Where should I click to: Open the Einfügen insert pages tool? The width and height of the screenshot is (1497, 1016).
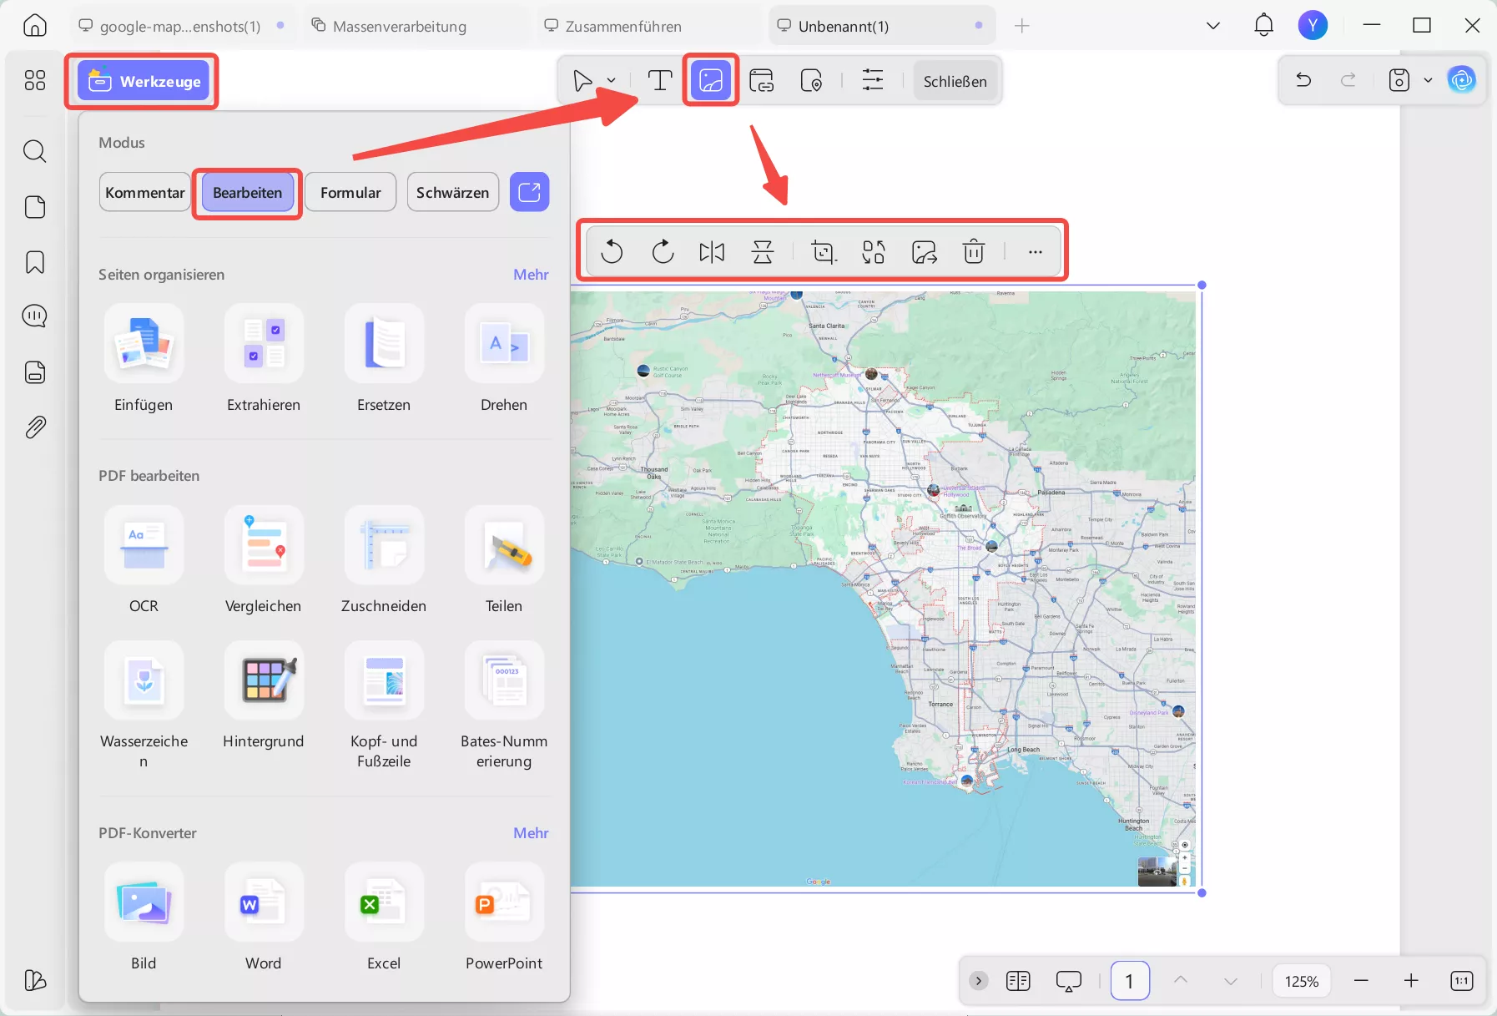(144, 359)
